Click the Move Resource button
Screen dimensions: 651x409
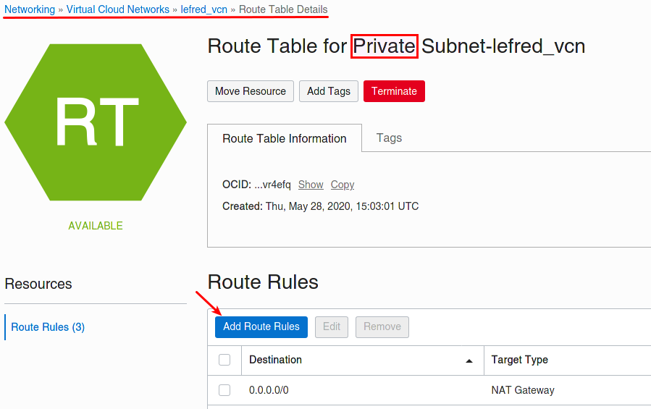coord(251,91)
